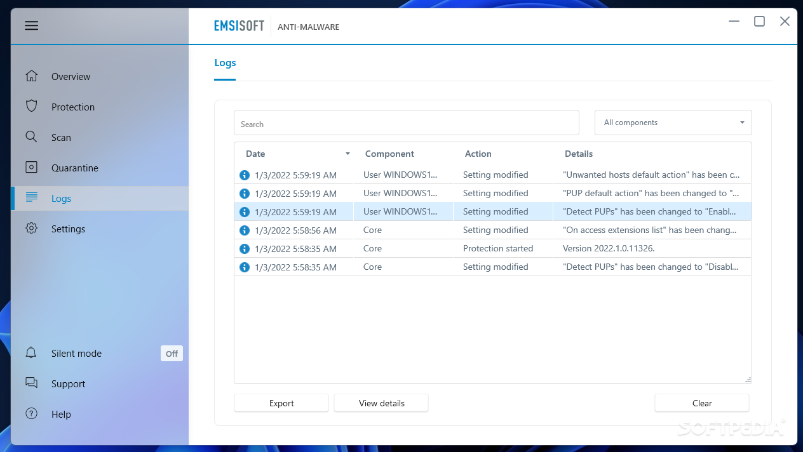
Task: Click the Support chat icon
Action: point(32,383)
